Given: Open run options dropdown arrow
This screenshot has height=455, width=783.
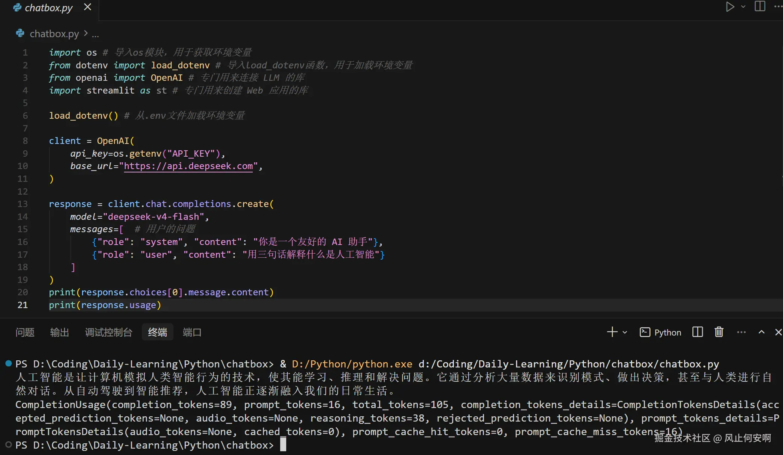Looking at the screenshot, I should pos(743,7).
